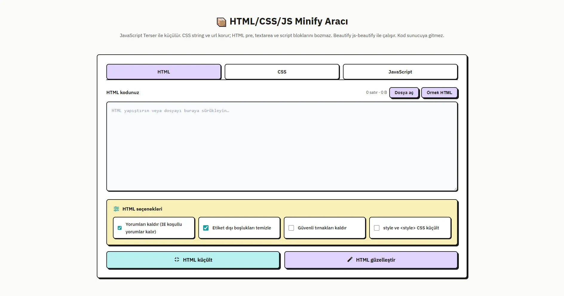Uncheck Etiket dışı boşlukları temizle checkbox
Image resolution: width=564 pixels, height=296 pixels.
[206, 228]
